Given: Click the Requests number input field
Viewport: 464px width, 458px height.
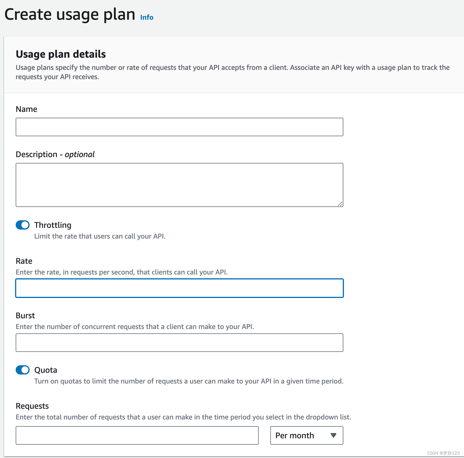Looking at the screenshot, I should point(137,435).
